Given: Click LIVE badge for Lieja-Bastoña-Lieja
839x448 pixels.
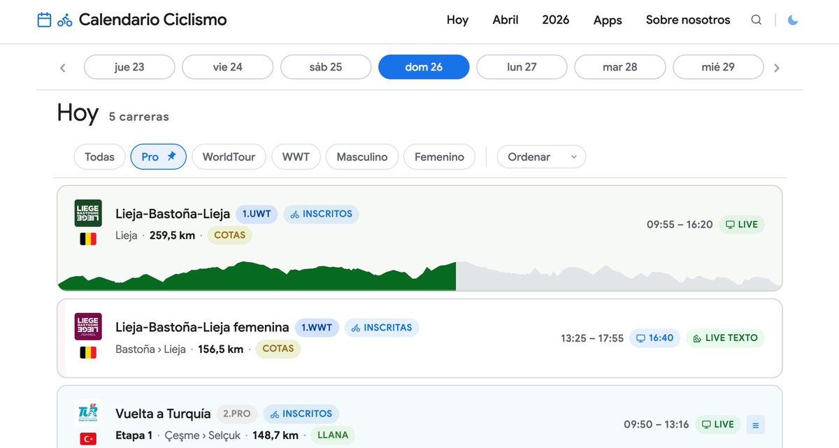Looking at the screenshot, I should click(x=742, y=224).
